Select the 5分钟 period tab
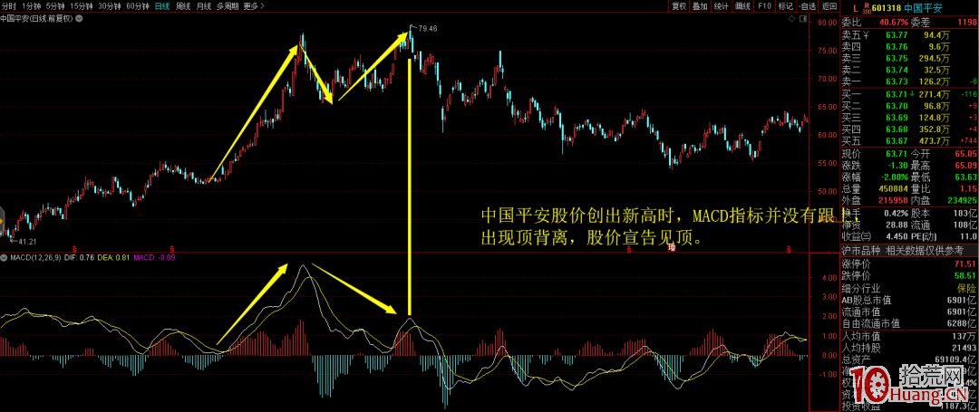Viewport: 979px width, 412px height. pos(55,6)
